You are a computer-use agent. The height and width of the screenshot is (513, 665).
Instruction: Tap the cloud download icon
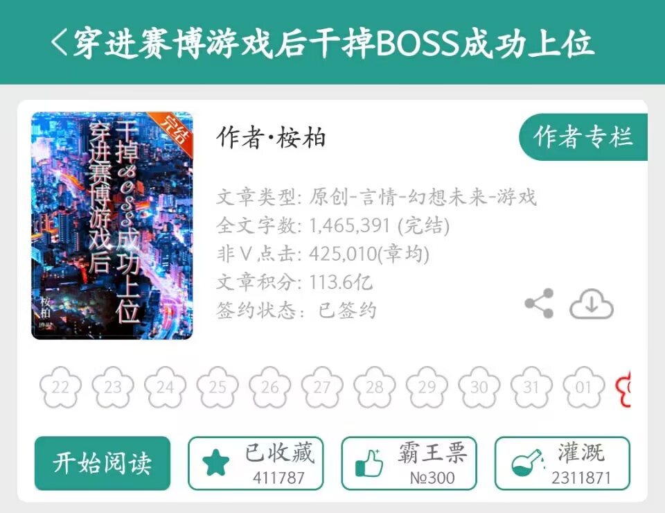pyautogui.click(x=591, y=304)
